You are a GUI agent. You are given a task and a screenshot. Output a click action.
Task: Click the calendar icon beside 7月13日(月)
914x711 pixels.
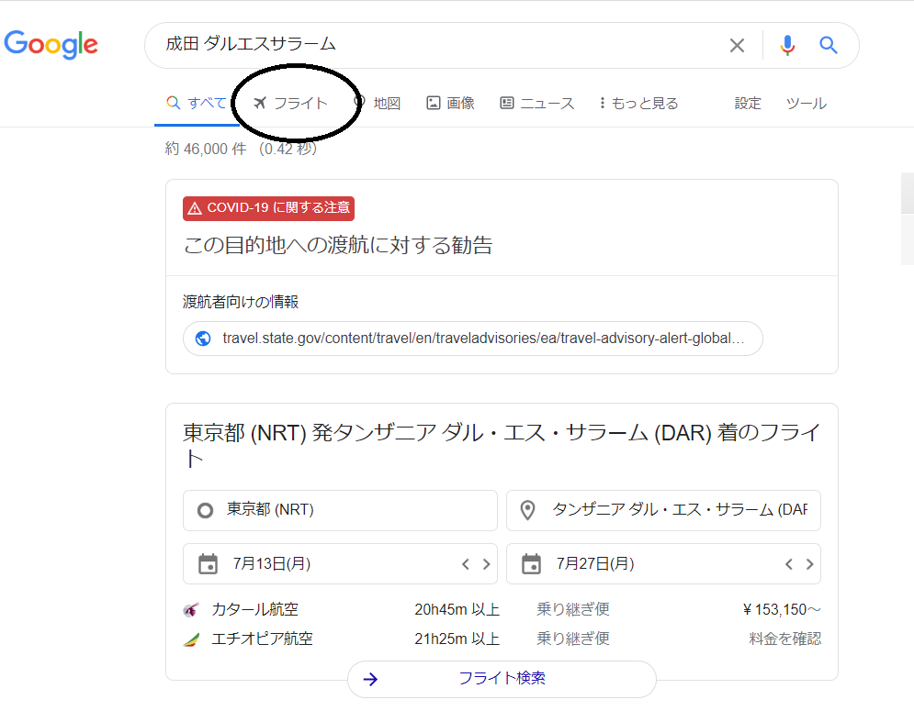point(209,563)
